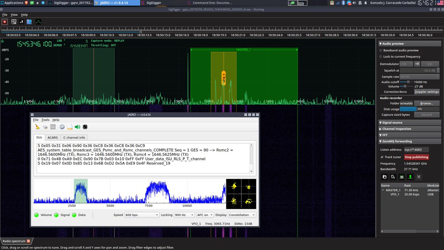The width and height of the screenshot is (444, 250).
Task: Click the green Signal indicator in JAERO
Action: pos(56,215)
